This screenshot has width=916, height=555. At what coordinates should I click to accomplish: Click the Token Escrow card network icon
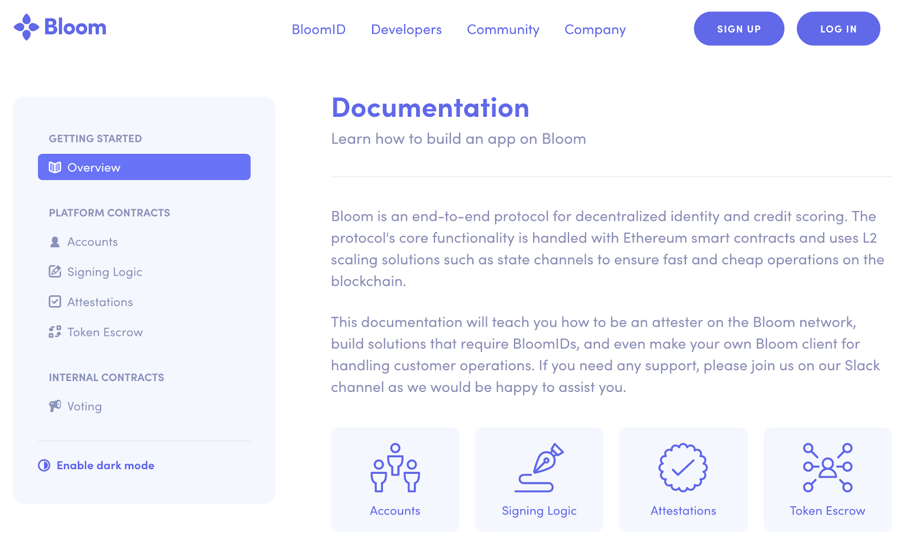pyautogui.click(x=827, y=467)
